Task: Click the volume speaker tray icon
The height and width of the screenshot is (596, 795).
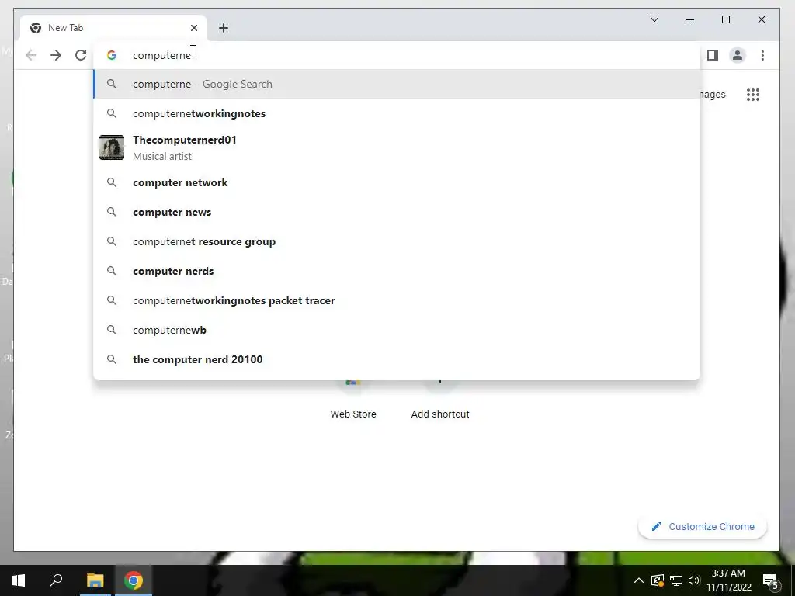Action: click(694, 580)
